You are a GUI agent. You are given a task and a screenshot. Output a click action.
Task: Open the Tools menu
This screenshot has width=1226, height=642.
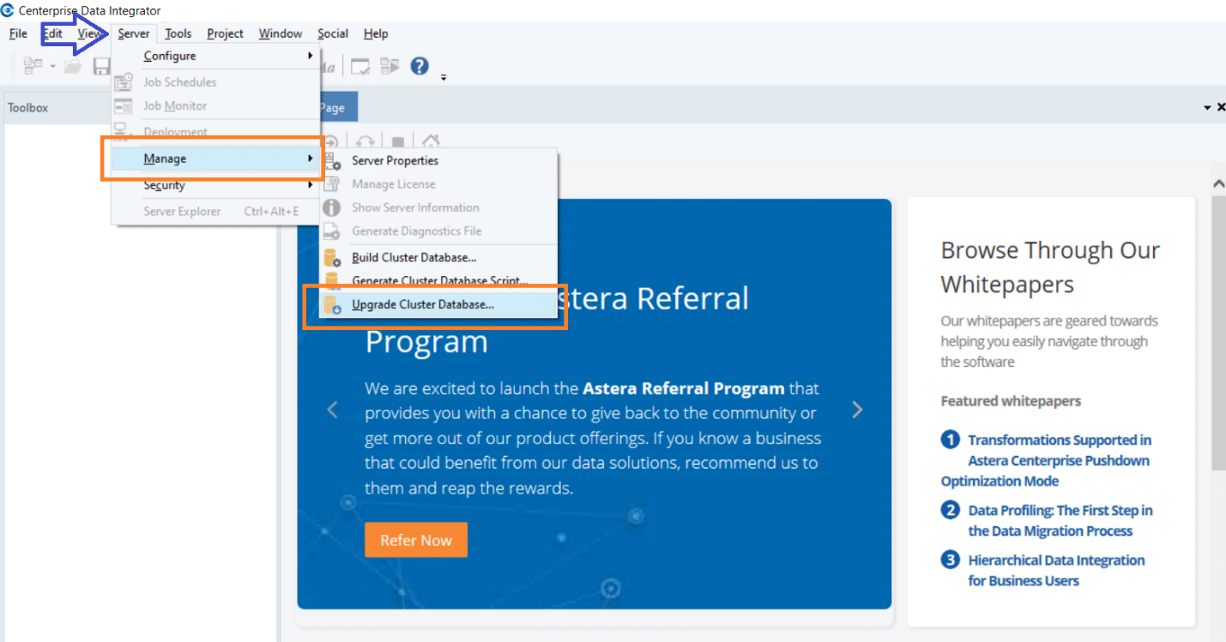pos(178,33)
